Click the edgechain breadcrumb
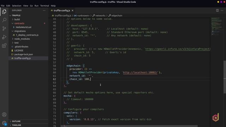 (117, 16)
